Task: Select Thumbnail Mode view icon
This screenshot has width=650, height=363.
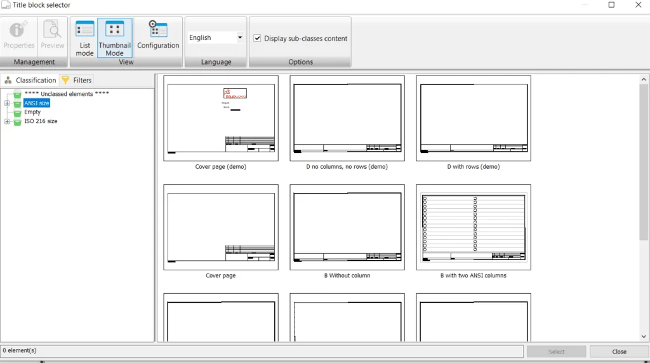Action: (x=114, y=30)
